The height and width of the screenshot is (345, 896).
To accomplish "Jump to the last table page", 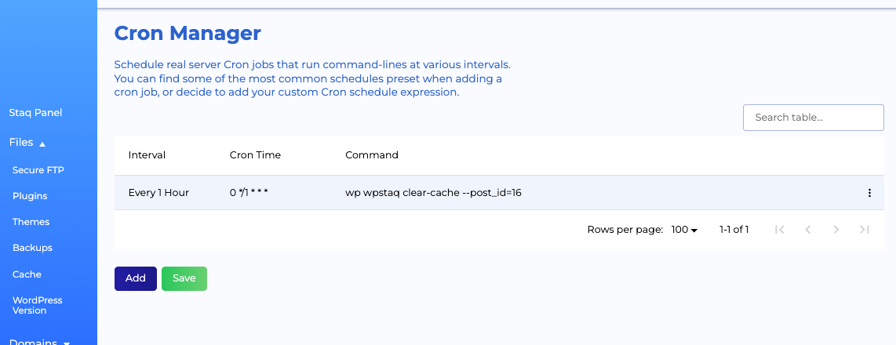I will (864, 230).
